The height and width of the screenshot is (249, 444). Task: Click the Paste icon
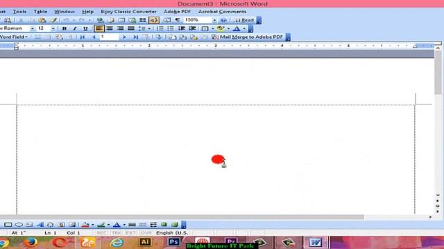tap(42, 20)
